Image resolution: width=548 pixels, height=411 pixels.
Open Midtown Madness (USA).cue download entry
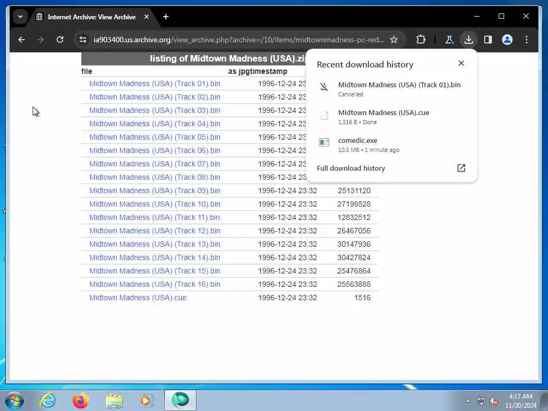pyautogui.click(x=391, y=117)
